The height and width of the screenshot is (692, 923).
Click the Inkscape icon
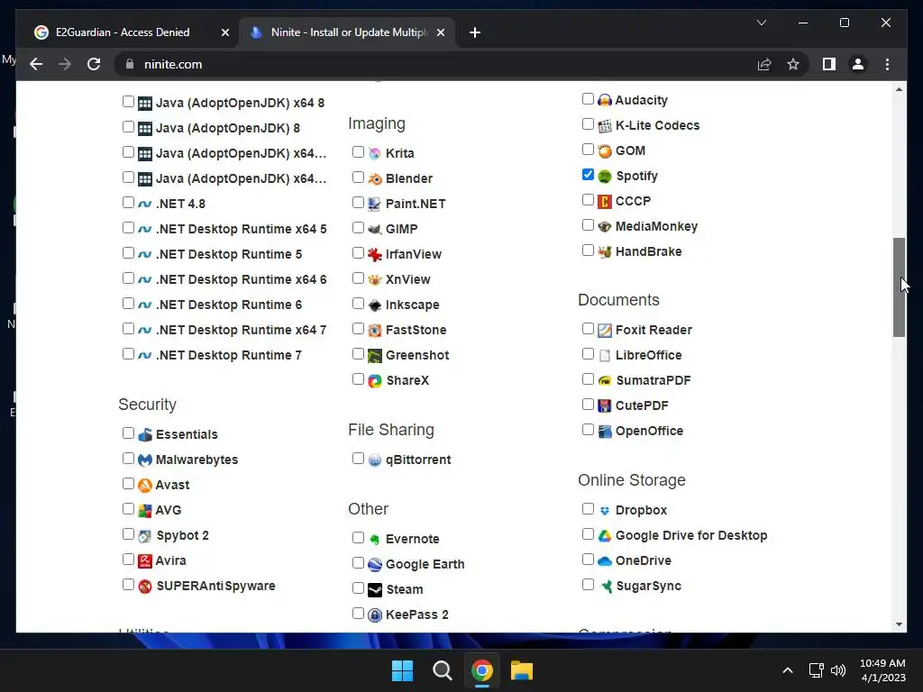point(375,305)
